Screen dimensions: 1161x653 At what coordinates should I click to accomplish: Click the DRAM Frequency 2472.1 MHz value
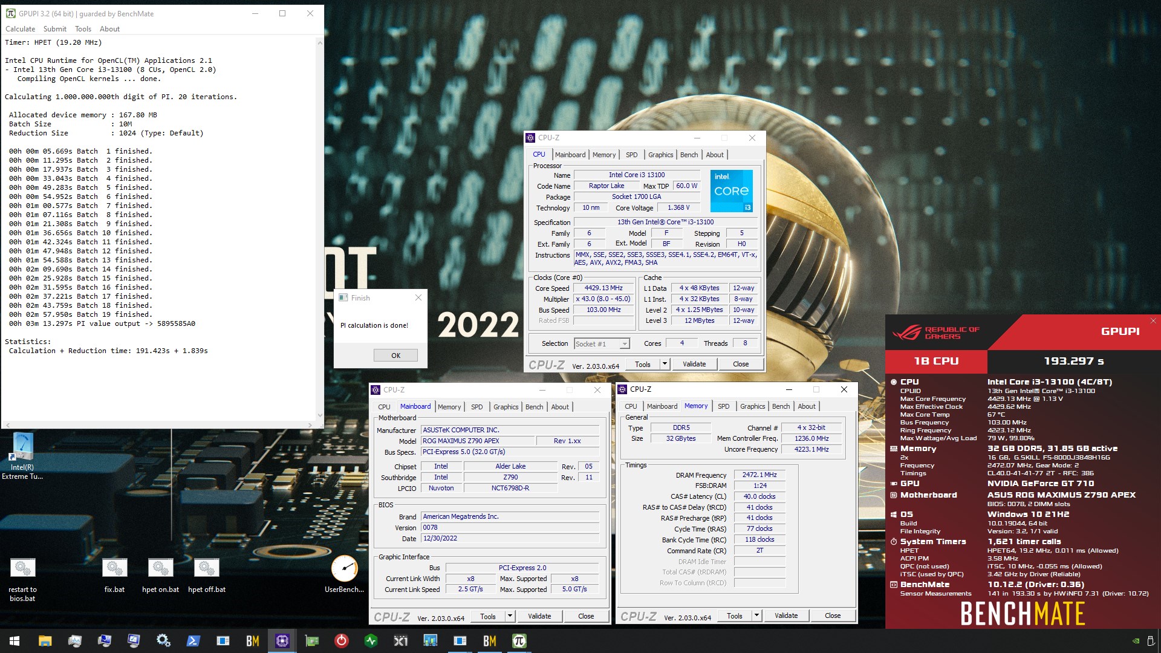coord(759,475)
